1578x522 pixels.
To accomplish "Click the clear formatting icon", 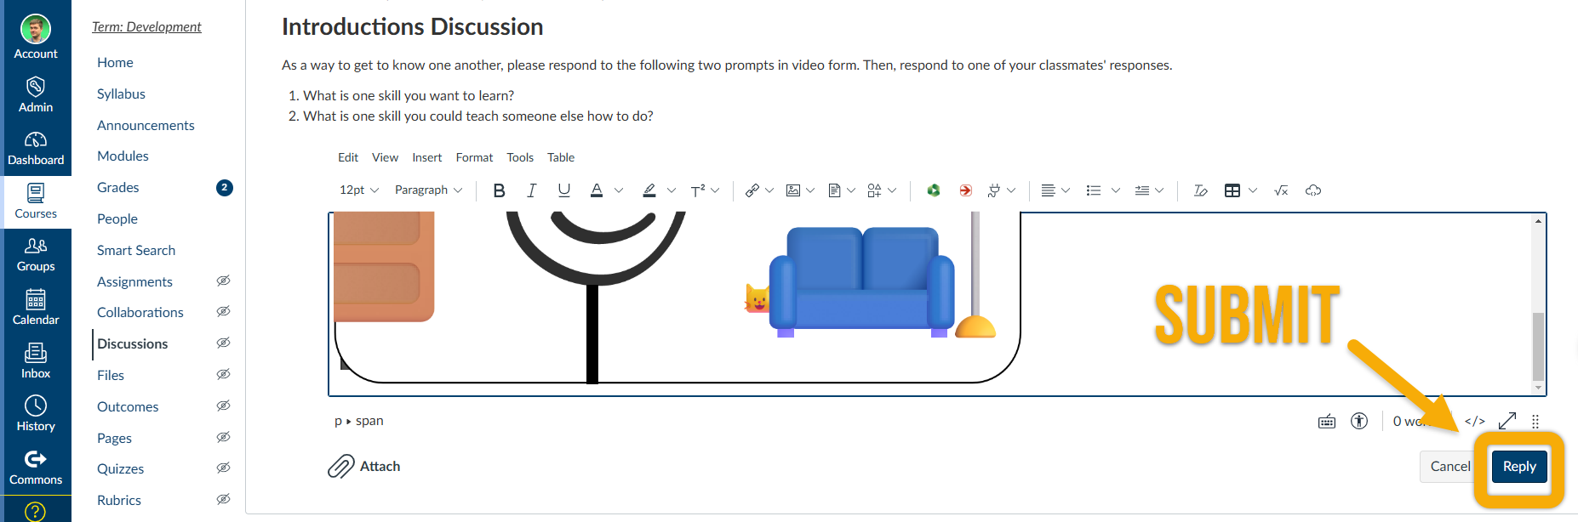I will (1200, 190).
